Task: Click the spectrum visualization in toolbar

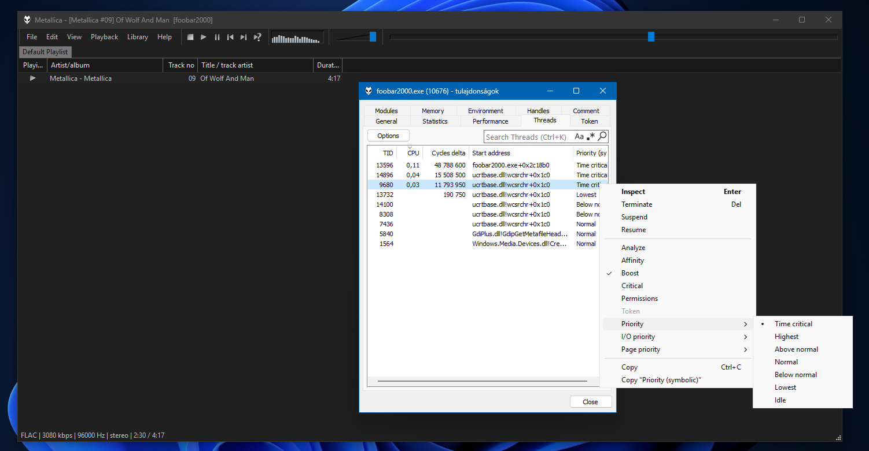Action: click(297, 38)
